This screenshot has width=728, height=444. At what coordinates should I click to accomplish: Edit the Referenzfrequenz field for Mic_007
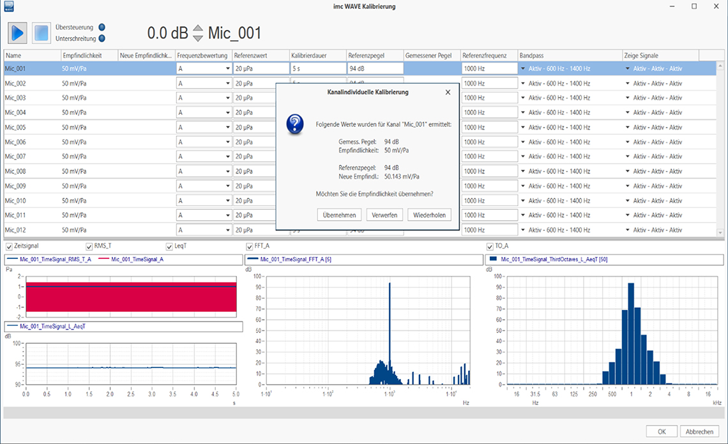[x=489, y=157]
